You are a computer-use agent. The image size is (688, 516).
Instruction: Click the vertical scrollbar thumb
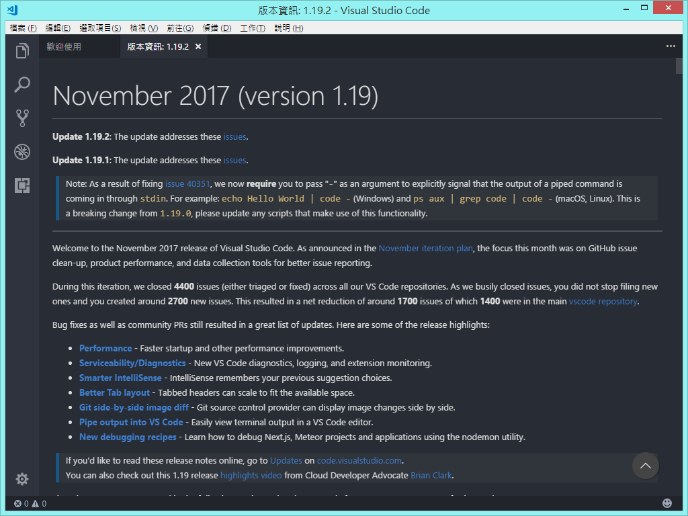pos(679,66)
